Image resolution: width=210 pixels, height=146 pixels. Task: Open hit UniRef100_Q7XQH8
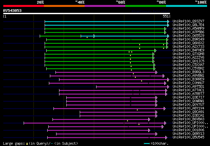[188, 54]
